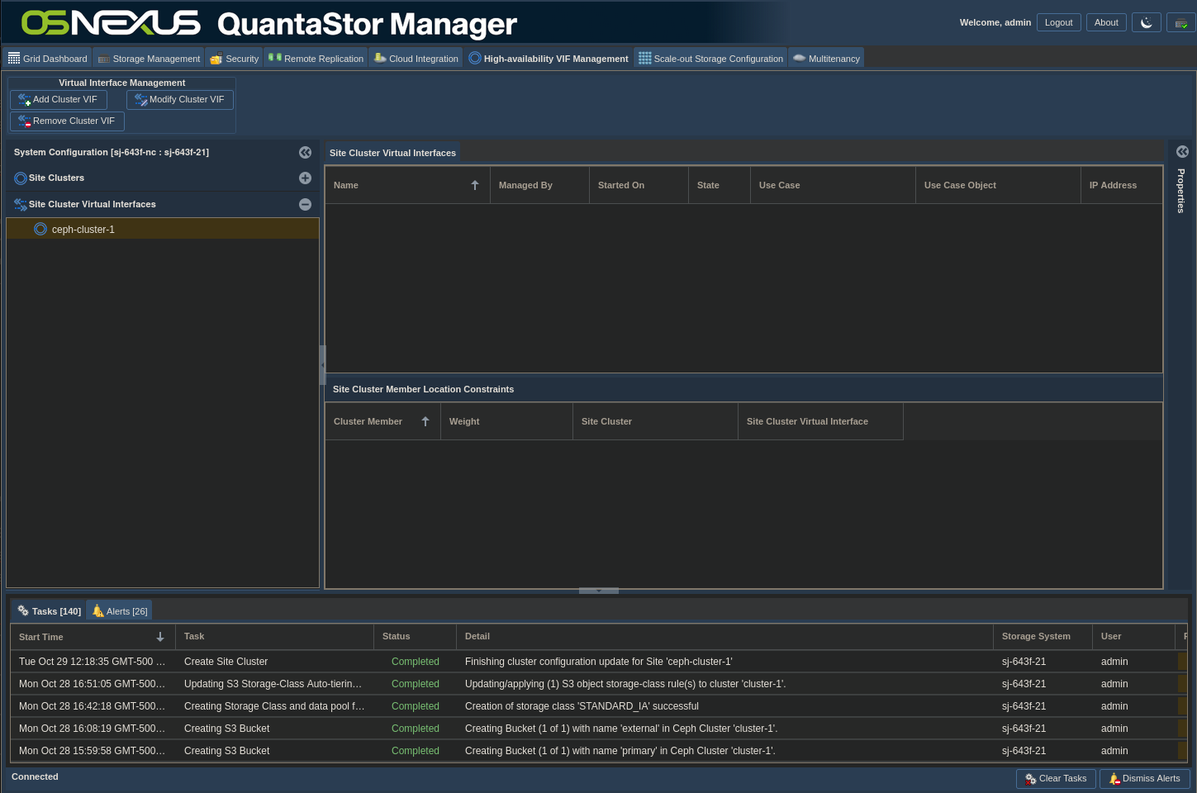Click the Logout button
This screenshot has width=1197, height=793.
pos(1058,23)
